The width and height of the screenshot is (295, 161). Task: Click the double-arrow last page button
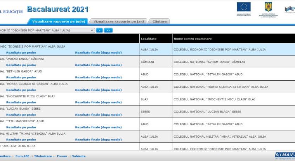pos(108,31)
